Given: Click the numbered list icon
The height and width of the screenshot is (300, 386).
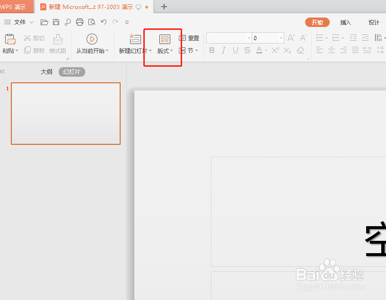Looking at the screenshot, I should pos(336,38).
